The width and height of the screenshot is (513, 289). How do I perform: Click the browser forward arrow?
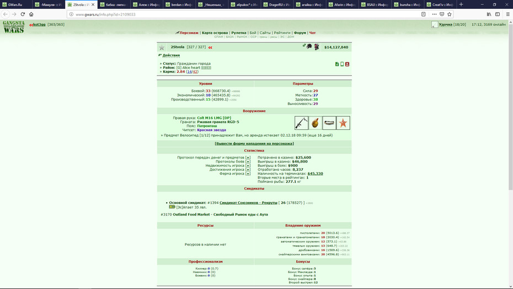click(14, 14)
